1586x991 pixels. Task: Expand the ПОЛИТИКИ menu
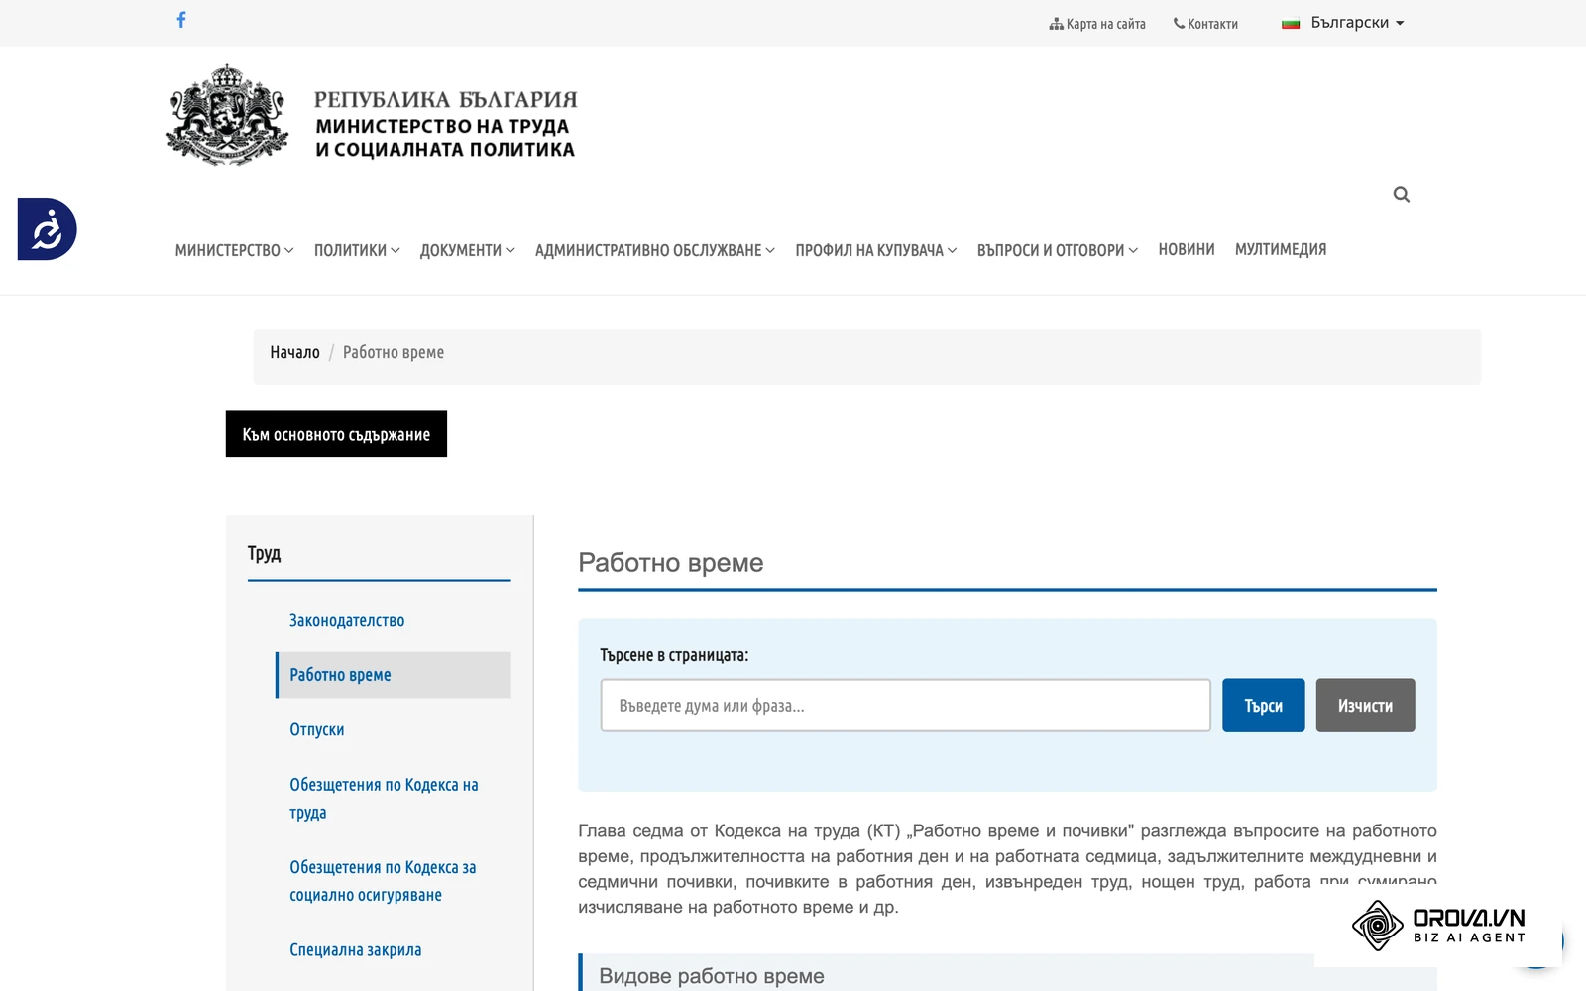pyautogui.click(x=357, y=250)
